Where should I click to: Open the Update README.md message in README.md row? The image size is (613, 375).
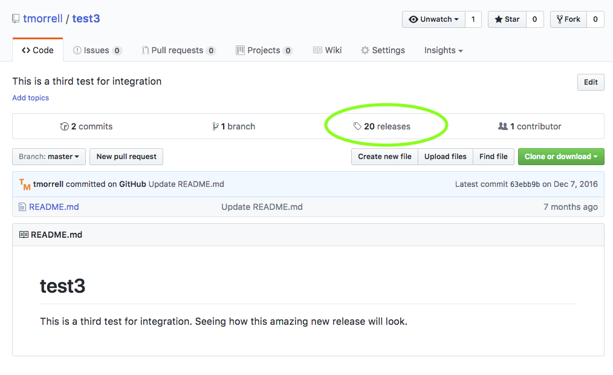[x=262, y=207]
